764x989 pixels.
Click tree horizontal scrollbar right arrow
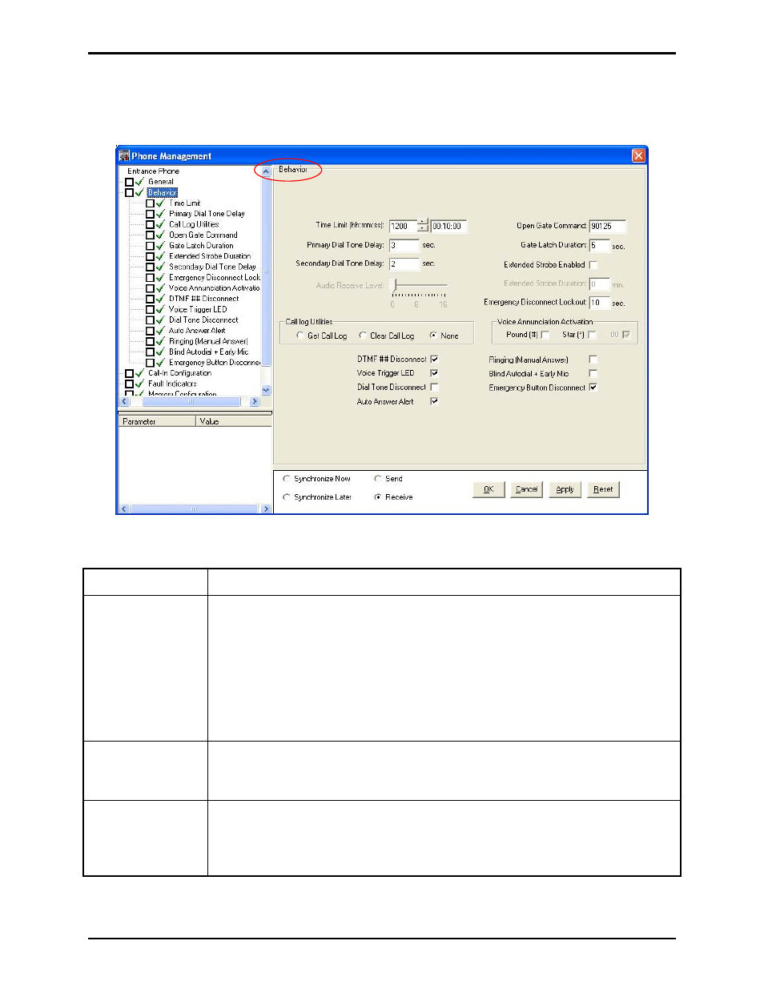(255, 402)
